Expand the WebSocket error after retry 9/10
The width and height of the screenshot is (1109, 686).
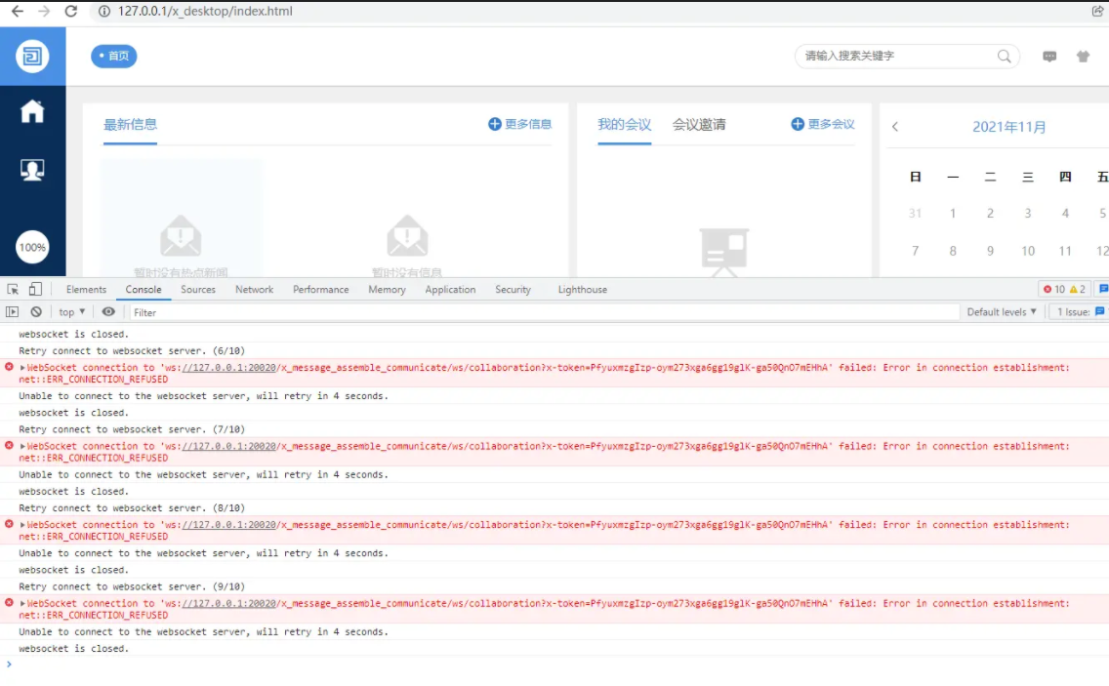[x=22, y=603]
